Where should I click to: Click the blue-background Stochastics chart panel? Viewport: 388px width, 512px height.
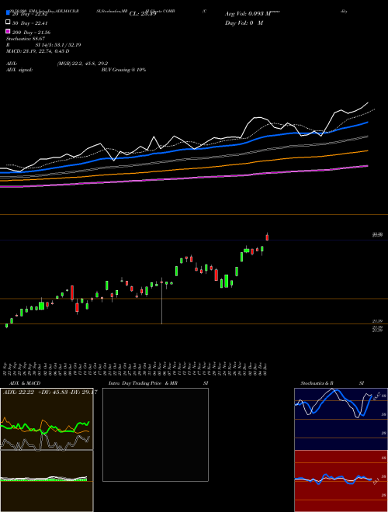[x=341, y=419]
